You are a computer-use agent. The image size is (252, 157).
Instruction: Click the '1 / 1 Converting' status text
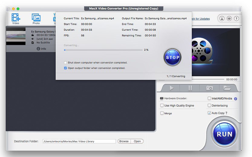[176, 76]
